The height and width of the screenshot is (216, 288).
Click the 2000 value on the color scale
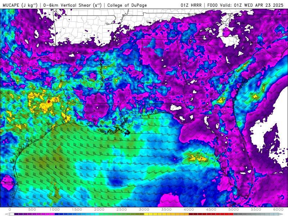click(x=99, y=210)
